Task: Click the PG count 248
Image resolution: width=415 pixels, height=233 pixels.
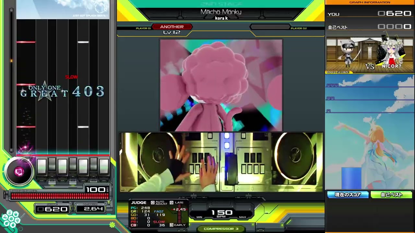Action: pos(146,208)
